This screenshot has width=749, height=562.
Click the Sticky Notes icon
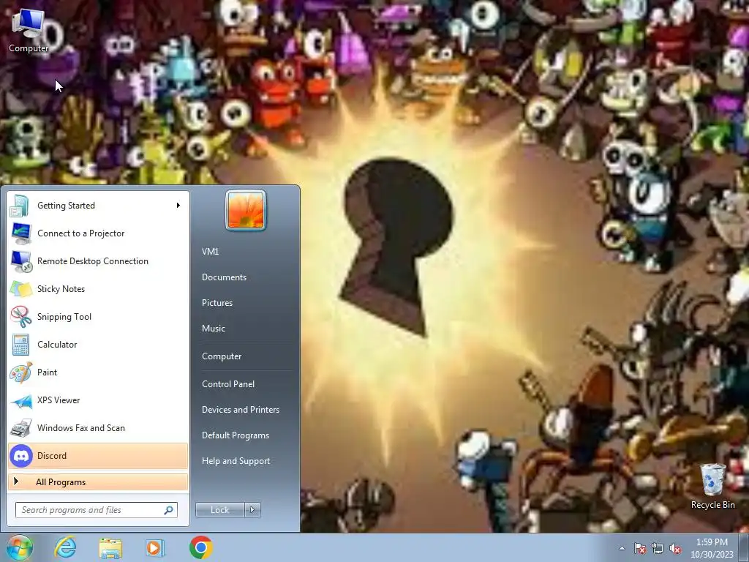pos(20,288)
